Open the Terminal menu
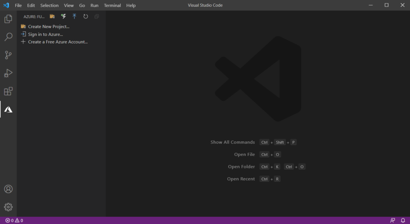The width and height of the screenshot is (410, 224). pos(113,5)
